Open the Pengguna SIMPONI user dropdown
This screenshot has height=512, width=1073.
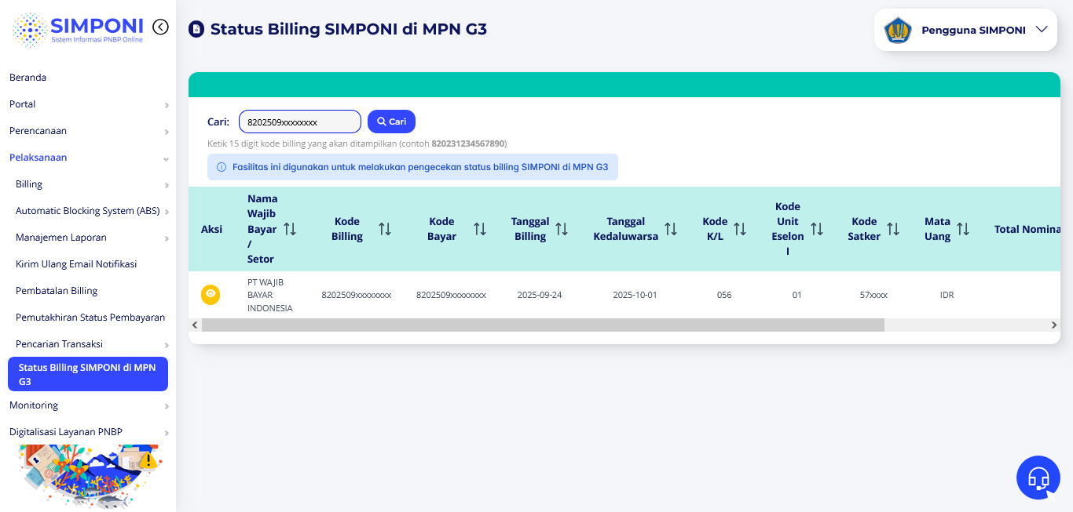(965, 30)
